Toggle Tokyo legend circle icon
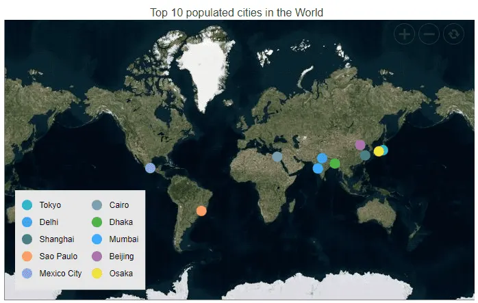This screenshot has width=478, height=303. pyautogui.click(x=27, y=205)
